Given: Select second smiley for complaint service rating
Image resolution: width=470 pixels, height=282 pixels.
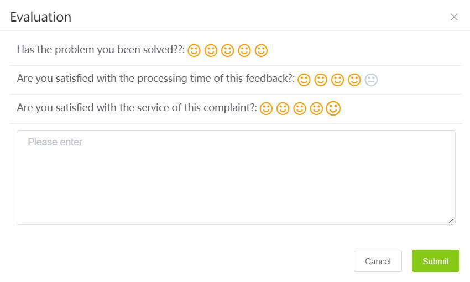Looking at the screenshot, I should pos(283,108).
